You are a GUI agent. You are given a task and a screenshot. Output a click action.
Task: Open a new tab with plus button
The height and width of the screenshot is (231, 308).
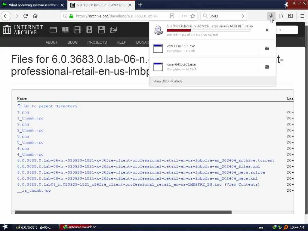click(140, 5)
